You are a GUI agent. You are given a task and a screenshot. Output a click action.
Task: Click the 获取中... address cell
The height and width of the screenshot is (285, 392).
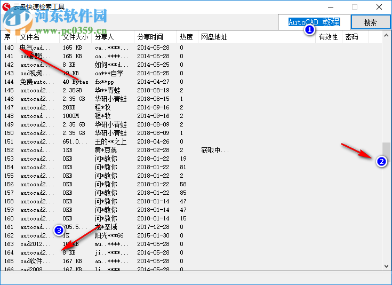[215, 150]
